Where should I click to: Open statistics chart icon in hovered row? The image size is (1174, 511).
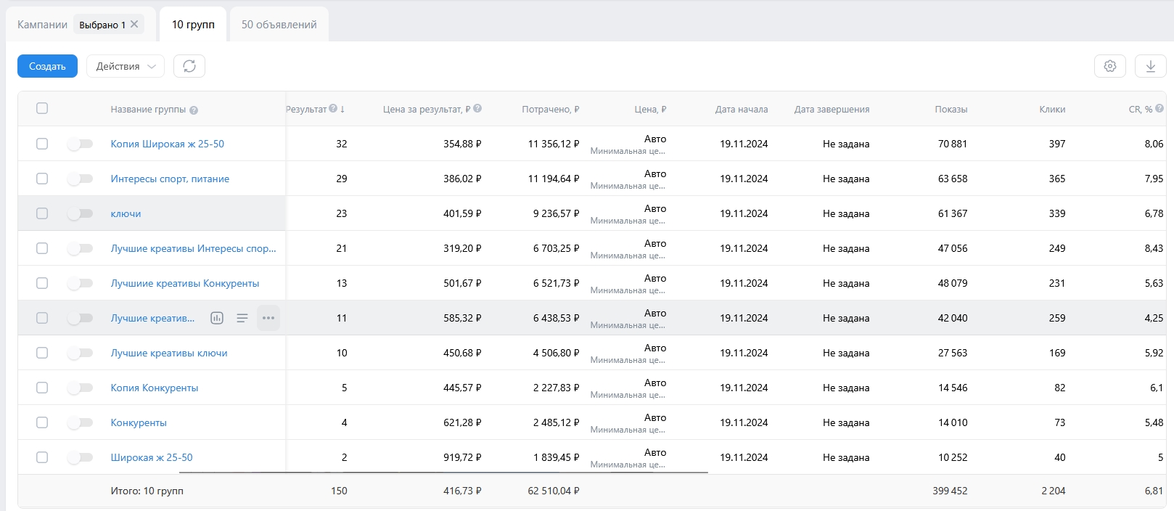216,318
